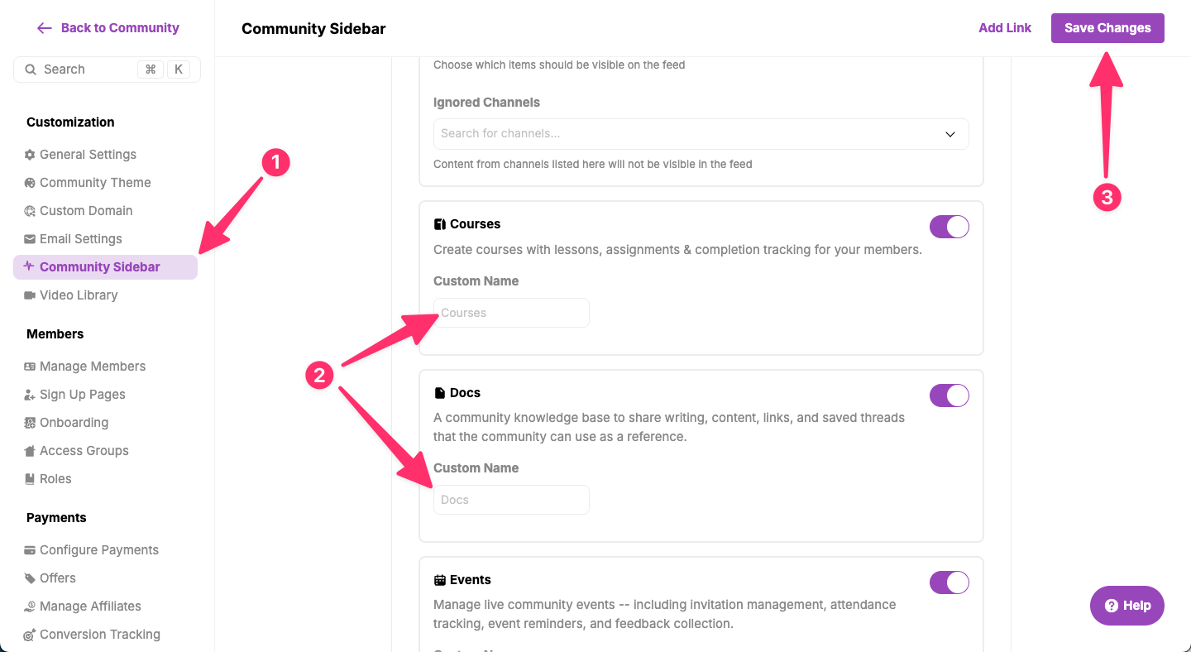
Task: Open the Help button
Action: point(1127,606)
